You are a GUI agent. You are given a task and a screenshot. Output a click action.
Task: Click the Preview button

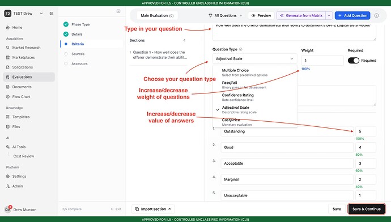pos(261,15)
